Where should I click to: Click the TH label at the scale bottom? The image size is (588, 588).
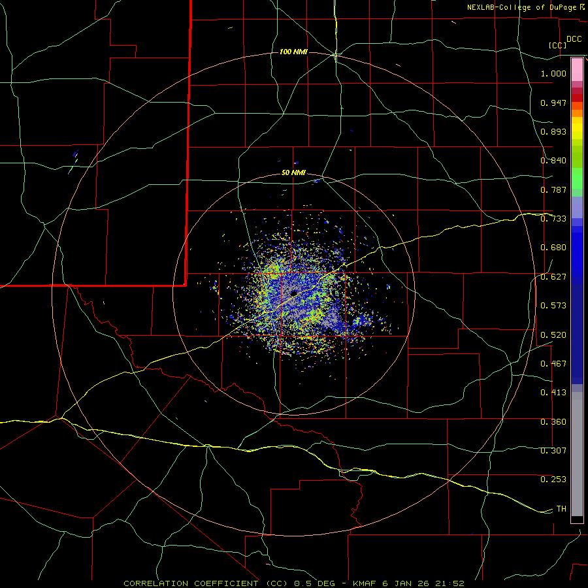(561, 509)
